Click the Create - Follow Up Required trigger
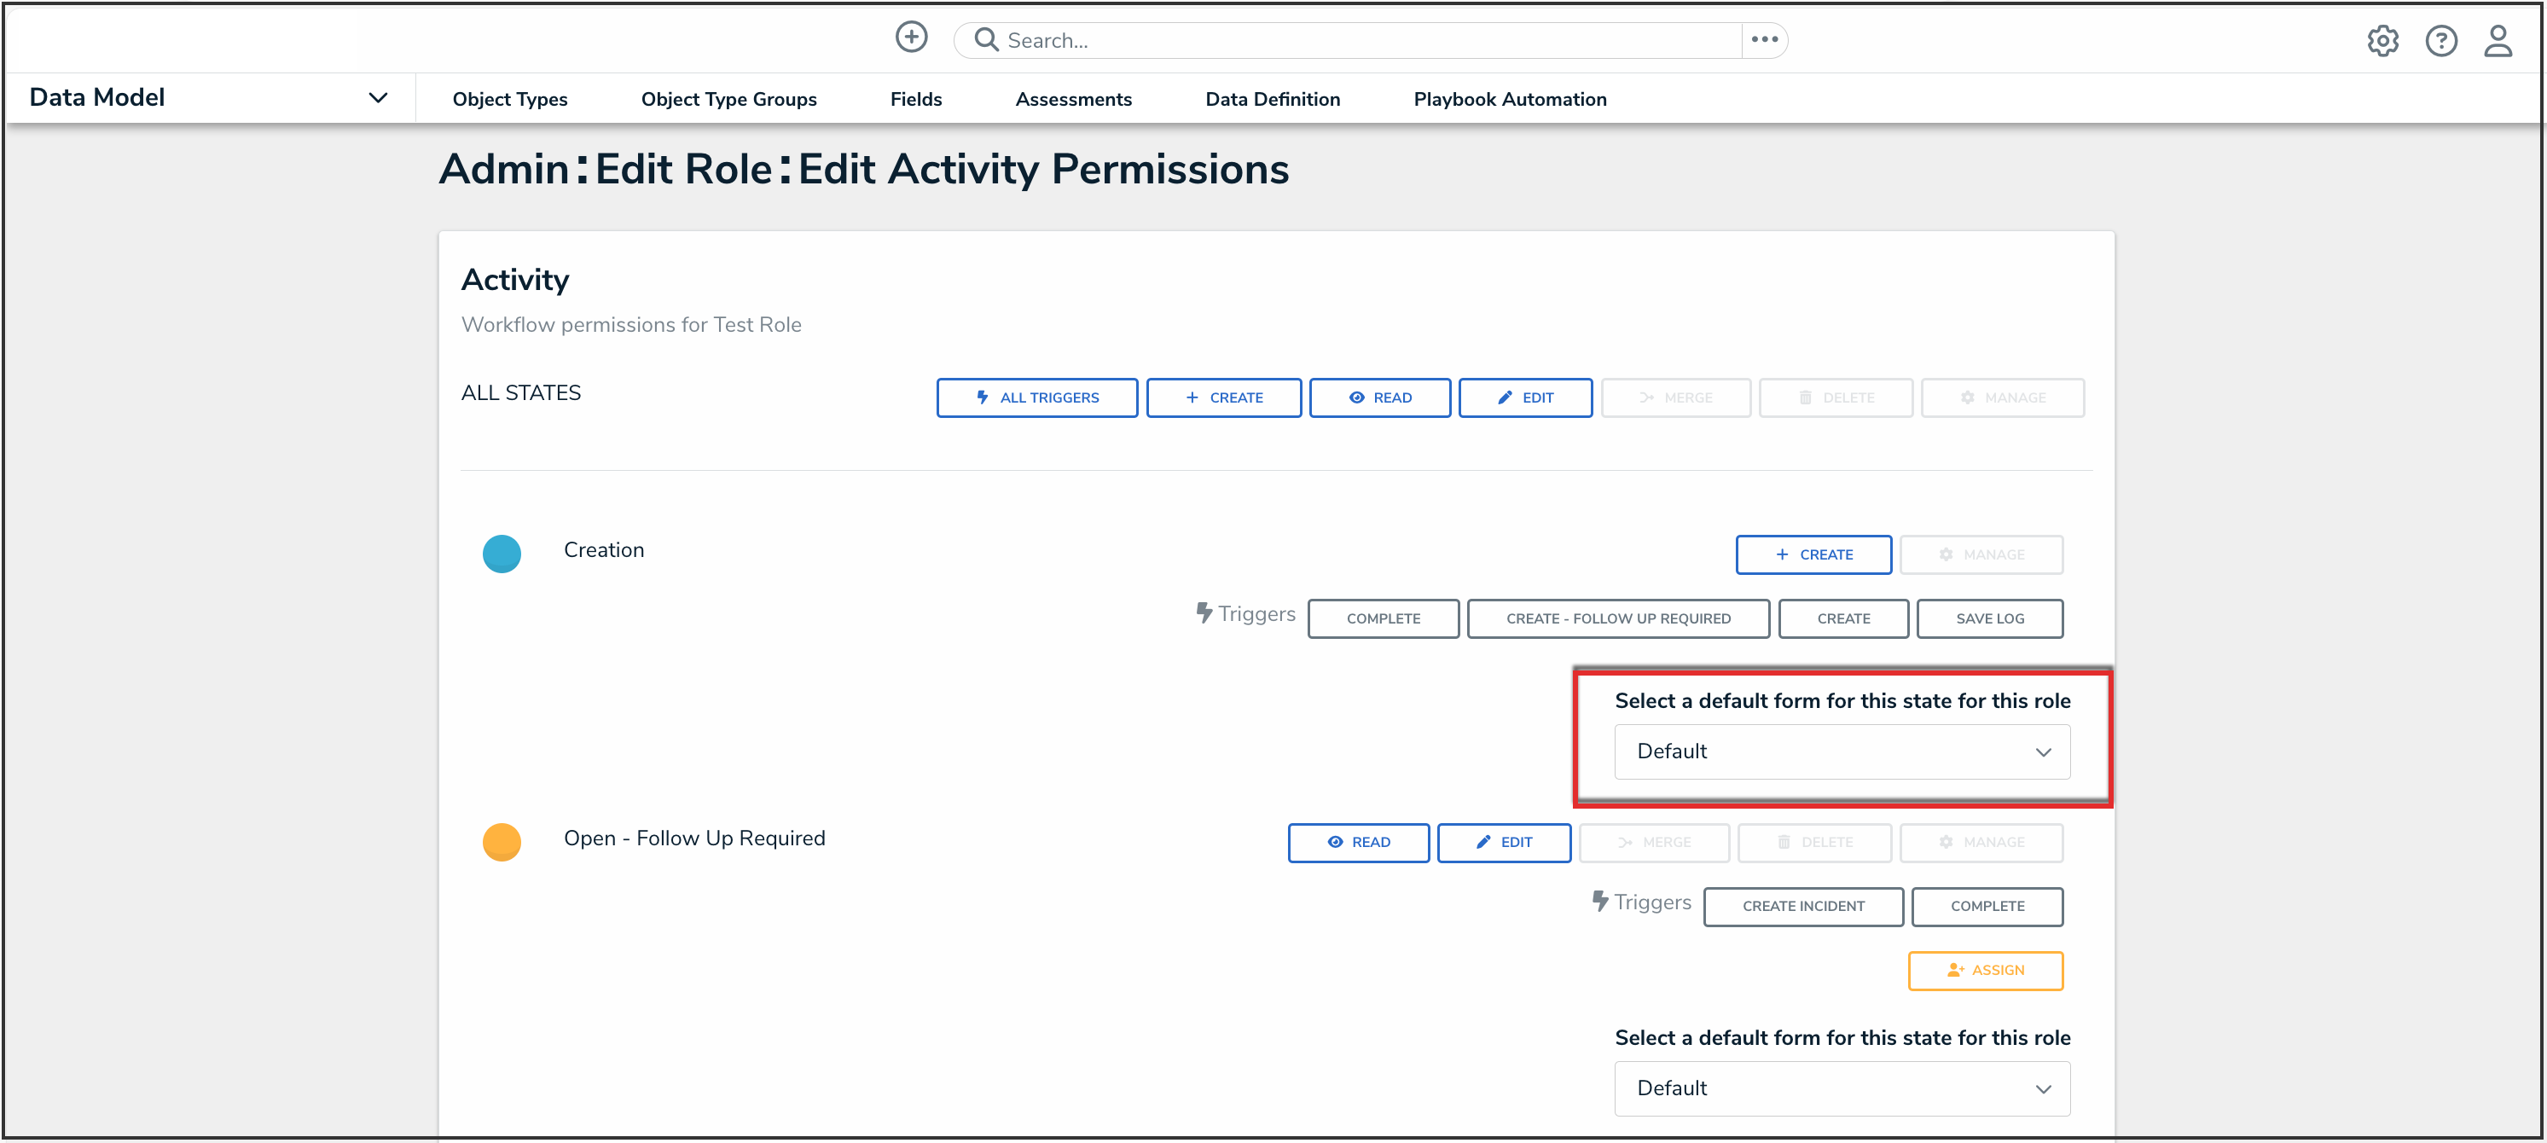 click(1617, 618)
